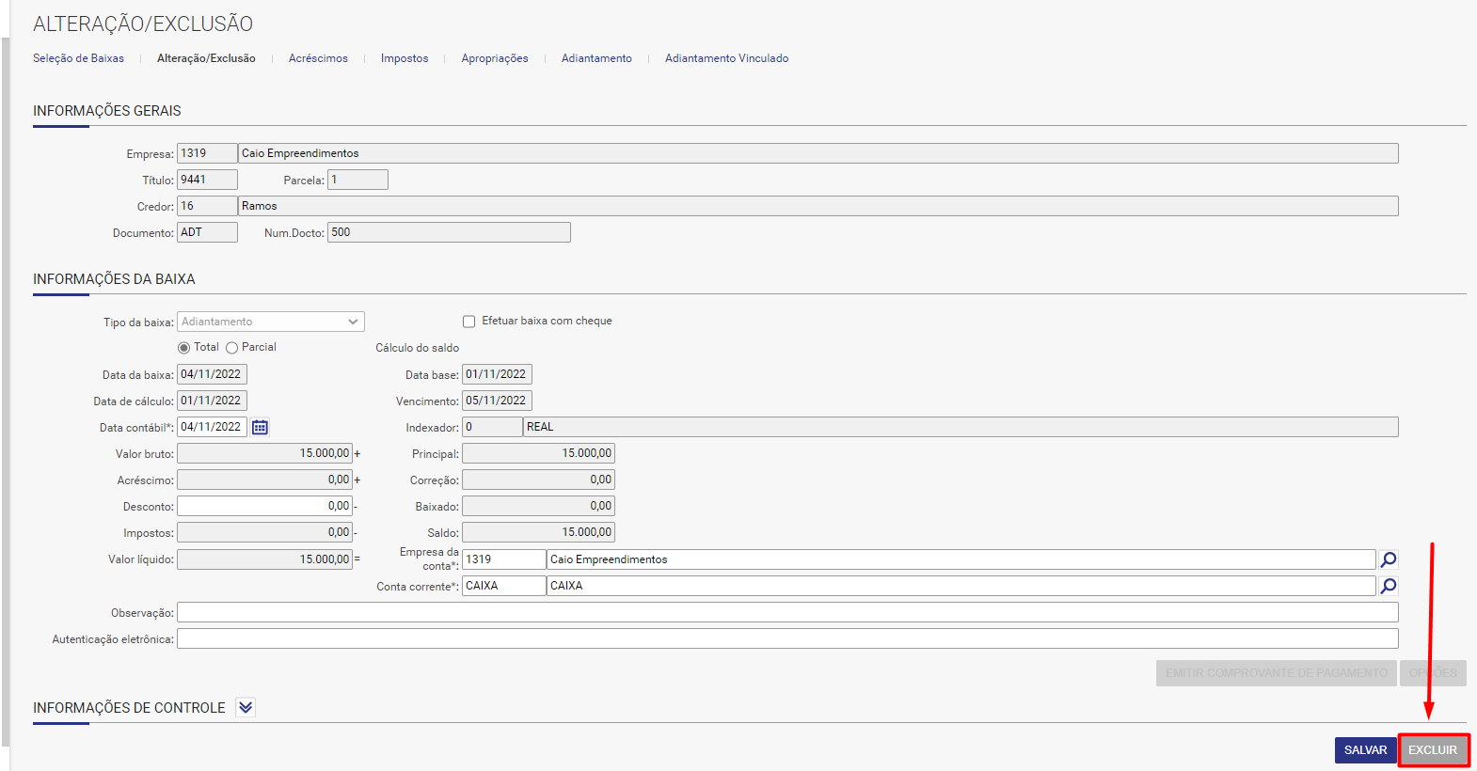
Task: Click the Desconto value field
Action: tap(264, 506)
